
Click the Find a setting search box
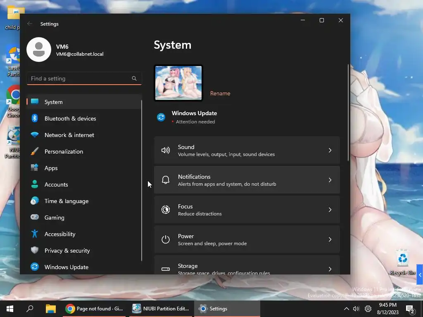(84, 78)
